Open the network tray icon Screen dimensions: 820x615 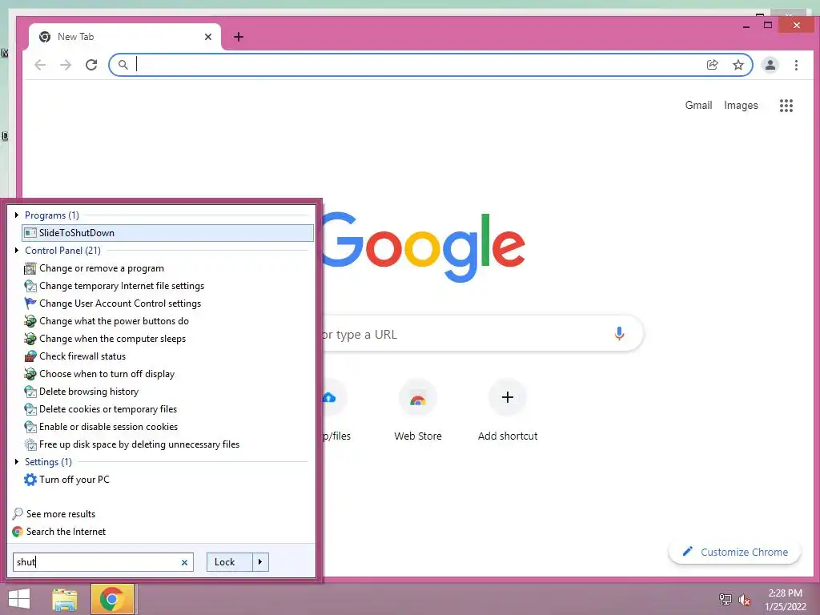[x=725, y=600]
